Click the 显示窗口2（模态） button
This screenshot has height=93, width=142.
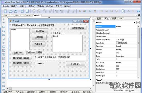point(21,63)
